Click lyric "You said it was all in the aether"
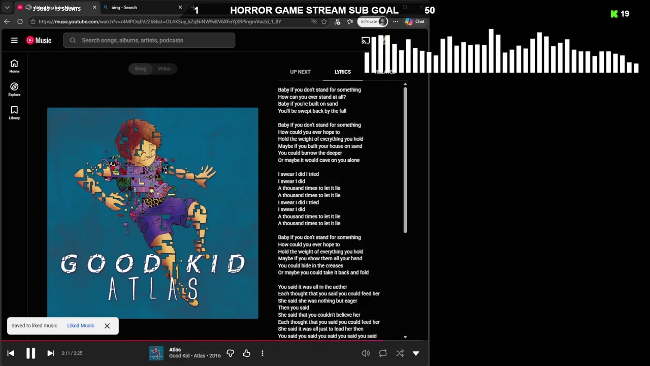 [x=313, y=287]
